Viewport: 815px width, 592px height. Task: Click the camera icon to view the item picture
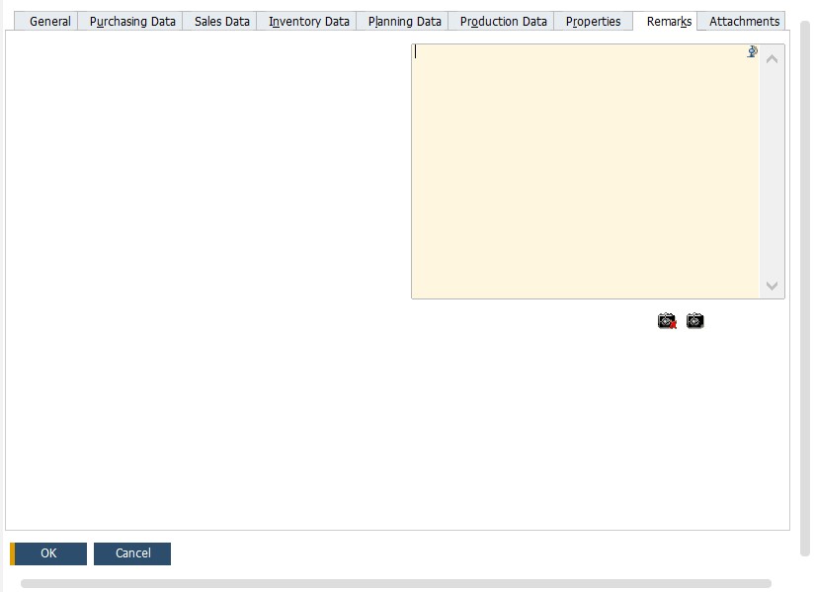(x=693, y=320)
